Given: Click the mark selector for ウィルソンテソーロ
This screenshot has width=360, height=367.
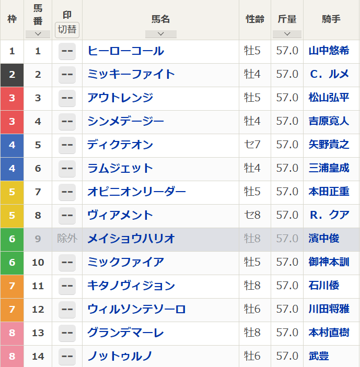Looking at the screenshot, I should pyautogui.click(x=67, y=310).
